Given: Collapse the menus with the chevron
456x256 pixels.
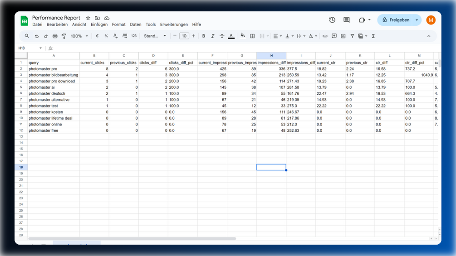Looking at the screenshot, I should [429, 36].
